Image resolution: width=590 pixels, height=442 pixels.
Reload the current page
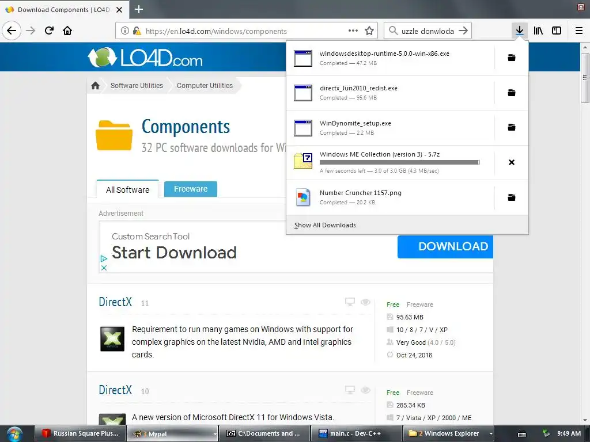coord(49,31)
